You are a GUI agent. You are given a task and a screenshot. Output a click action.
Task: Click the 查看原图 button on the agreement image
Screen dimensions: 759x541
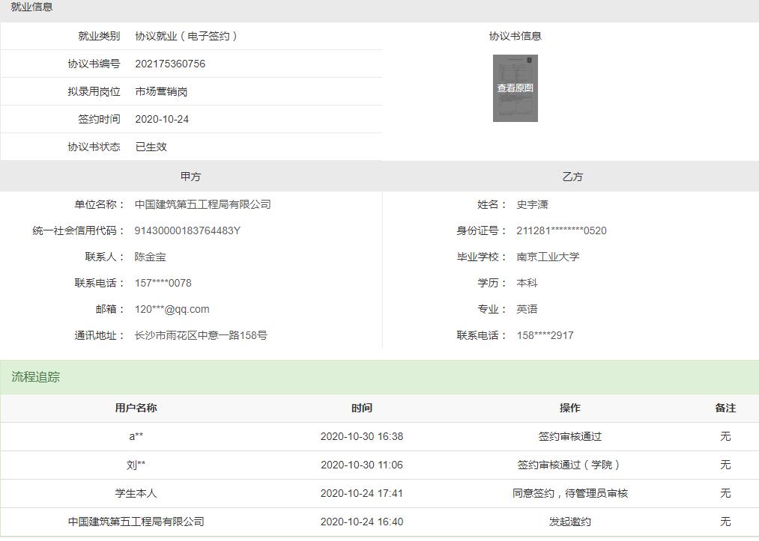pos(515,88)
